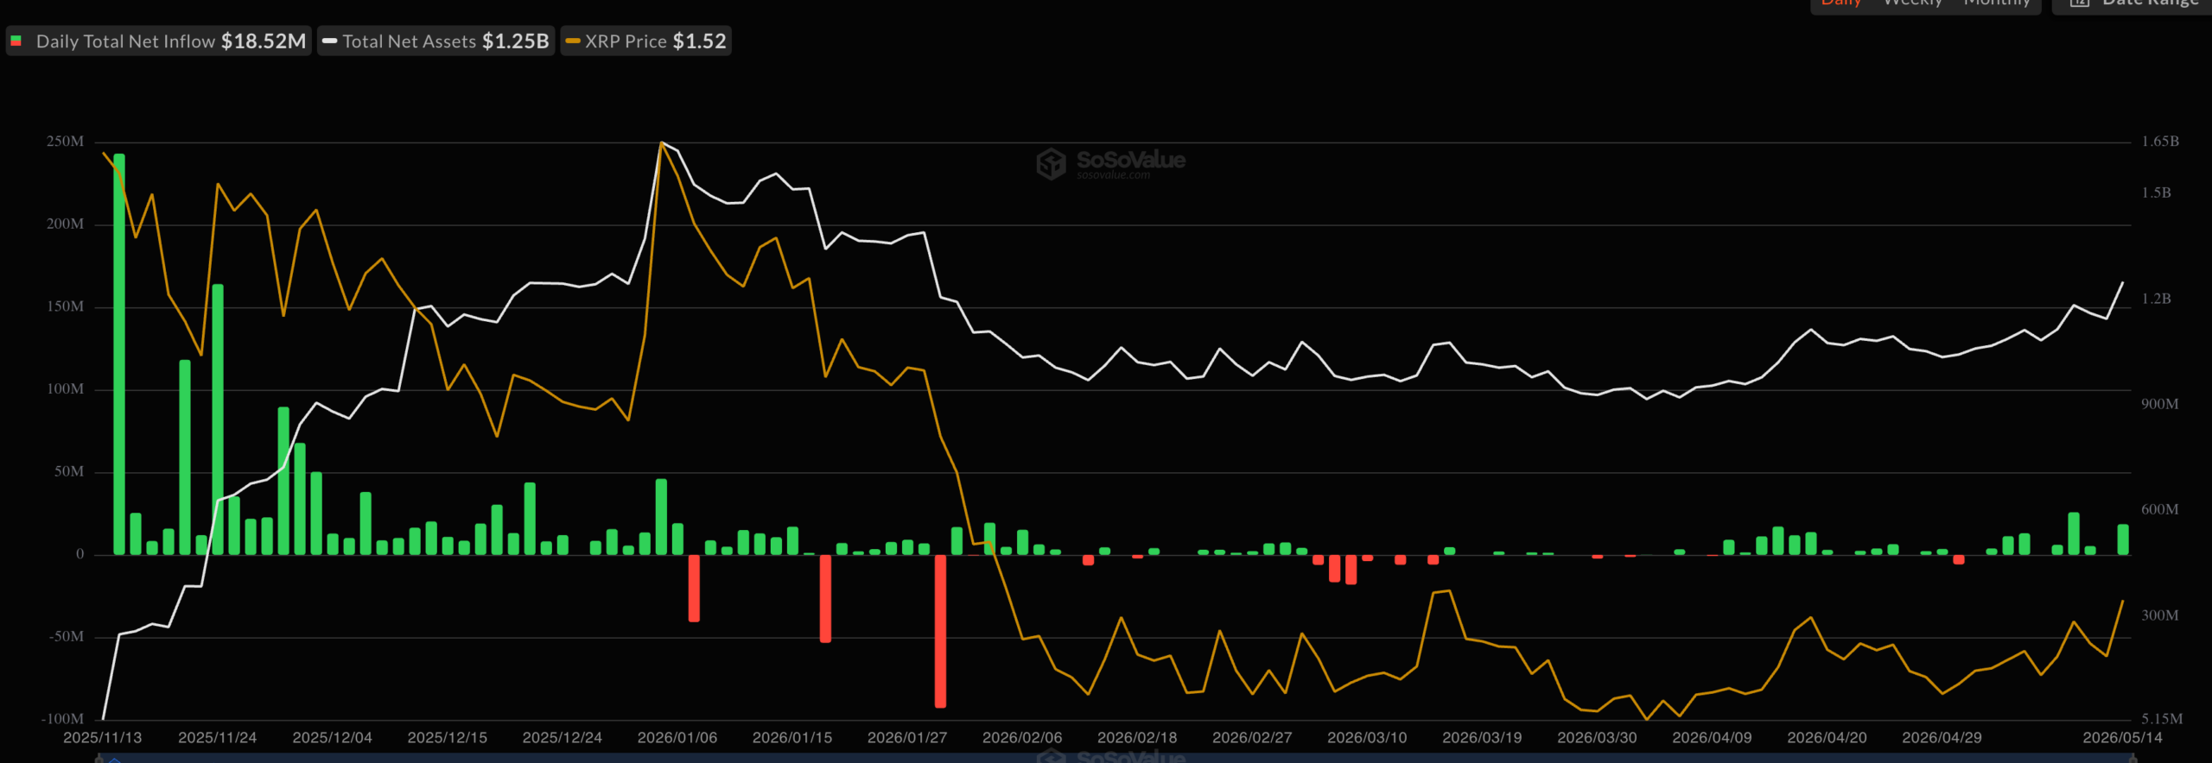Select the last green bar at 2026/05/14
This screenshot has height=763, width=2212.
(2123, 539)
